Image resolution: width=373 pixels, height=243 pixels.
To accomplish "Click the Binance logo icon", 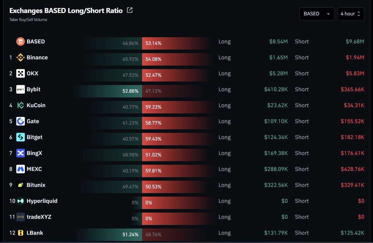I will coord(21,57).
